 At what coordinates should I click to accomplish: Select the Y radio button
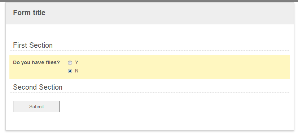click(x=70, y=63)
